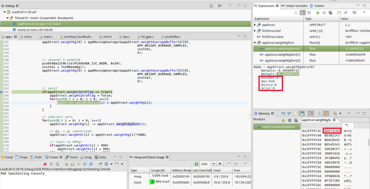This screenshot has height=189, width=370.
Task: Toggle Scroll Lock in Console toolbar
Action: click(x=73, y=164)
